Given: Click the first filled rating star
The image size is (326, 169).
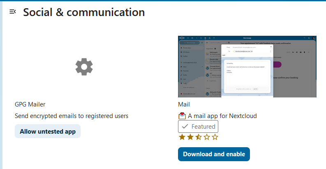Looking at the screenshot, I should coord(182,137).
